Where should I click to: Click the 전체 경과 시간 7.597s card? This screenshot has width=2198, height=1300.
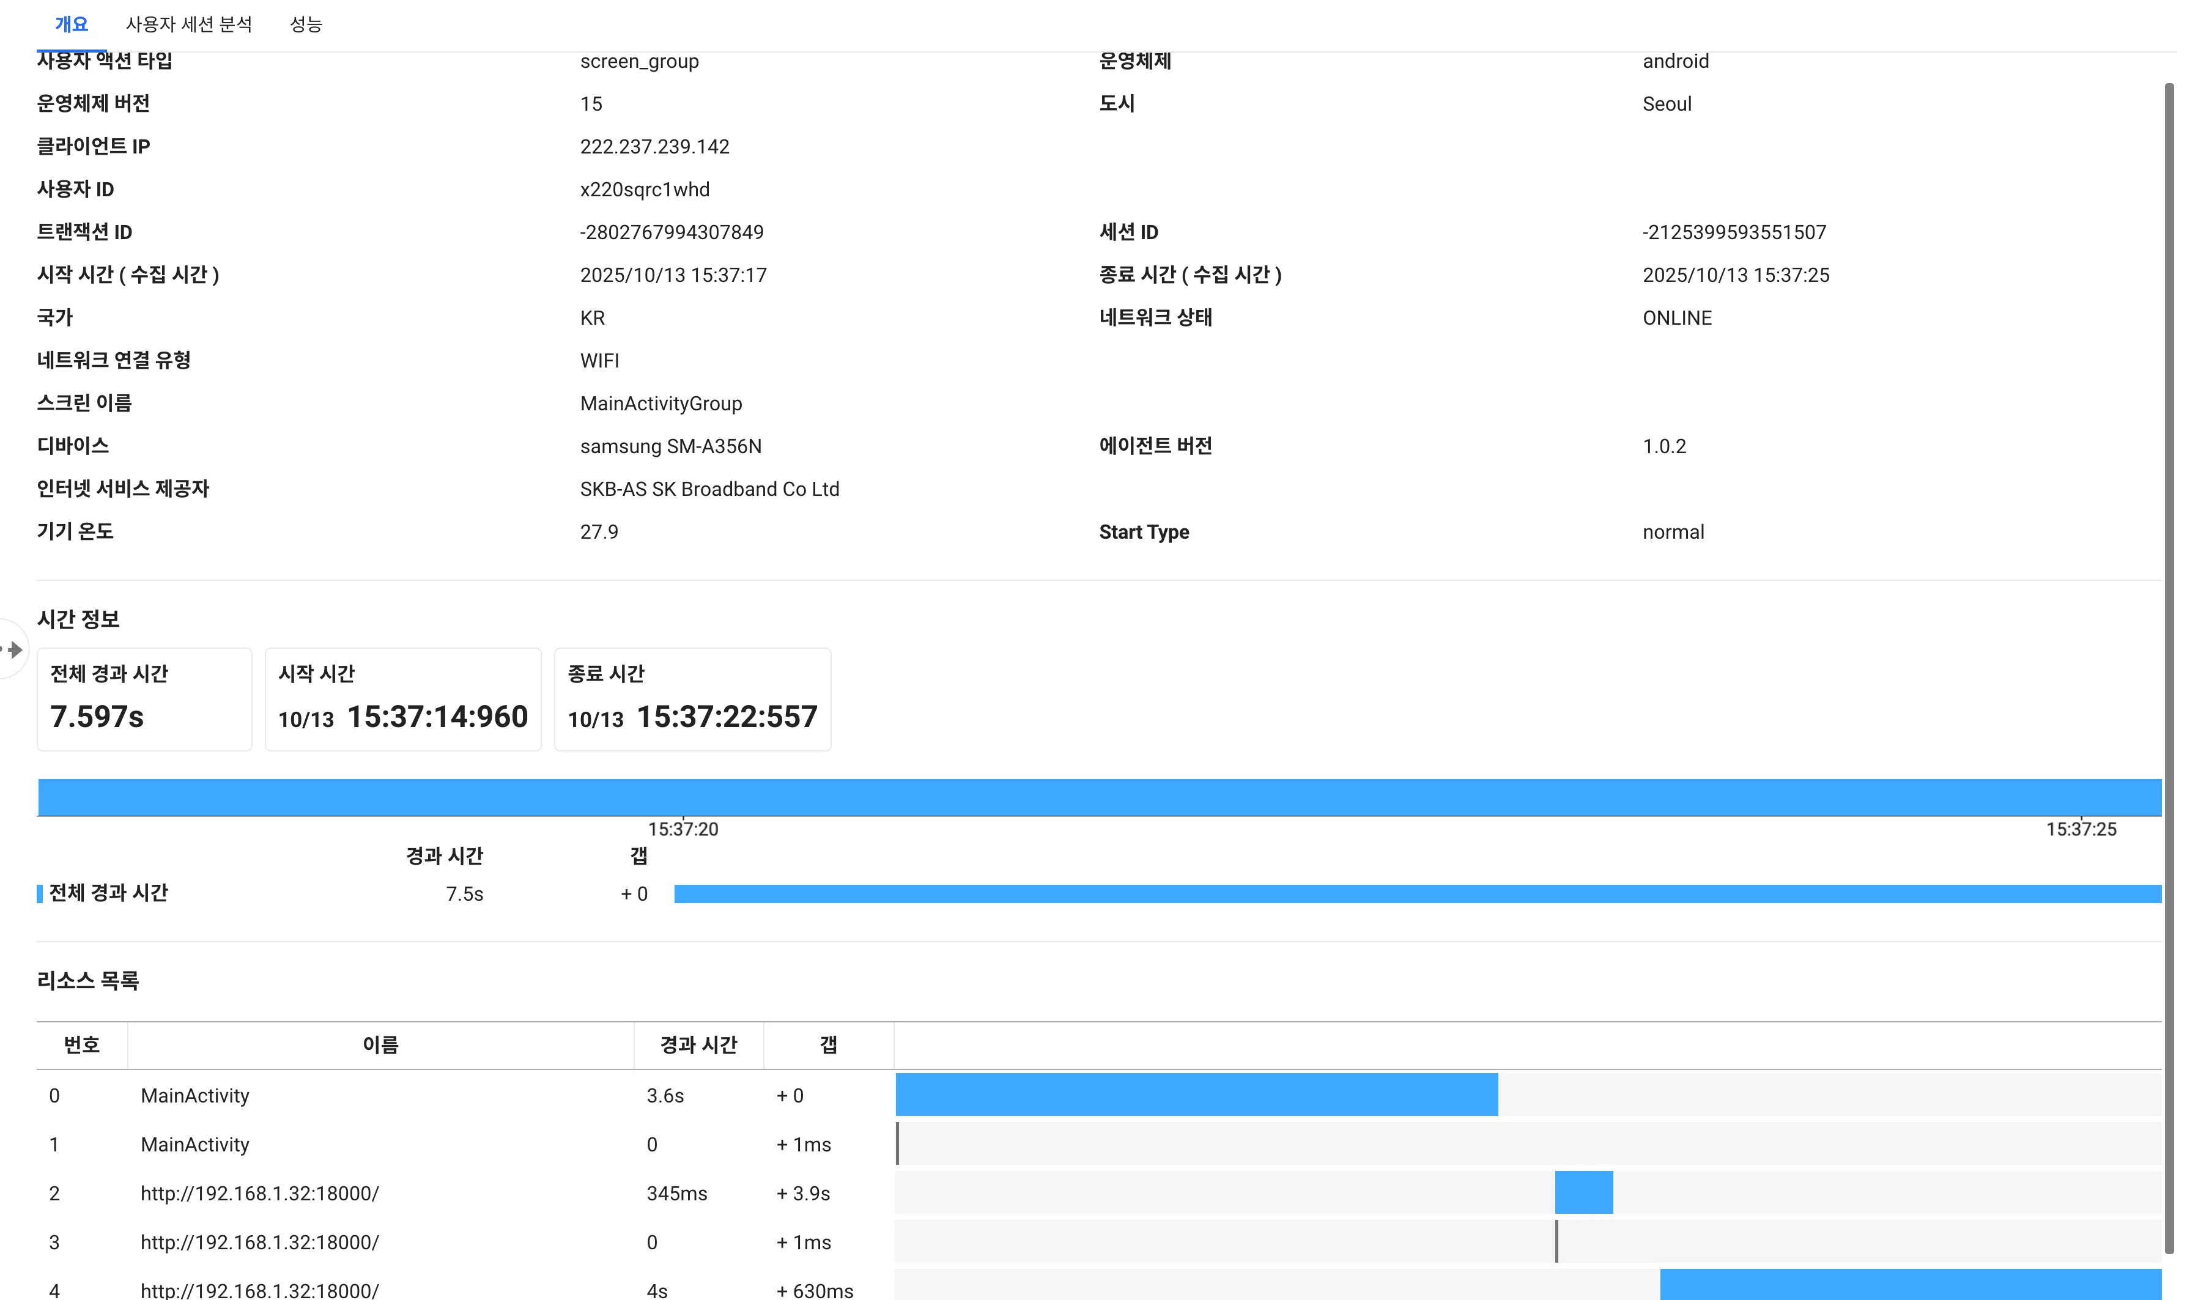(144, 699)
